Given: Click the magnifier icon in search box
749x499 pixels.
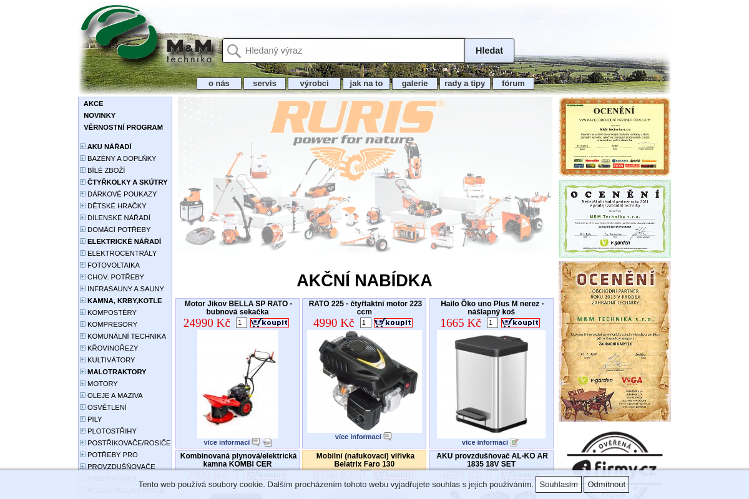Looking at the screenshot, I should click(234, 51).
